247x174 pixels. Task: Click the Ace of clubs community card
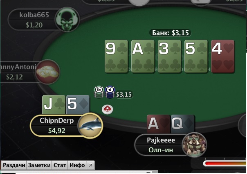pyautogui.click(x=143, y=56)
